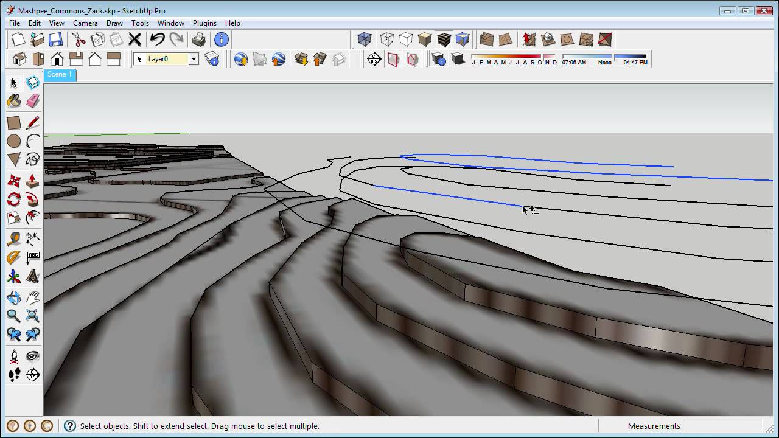
Task: Toggle section cuts display
Action: coord(413,59)
